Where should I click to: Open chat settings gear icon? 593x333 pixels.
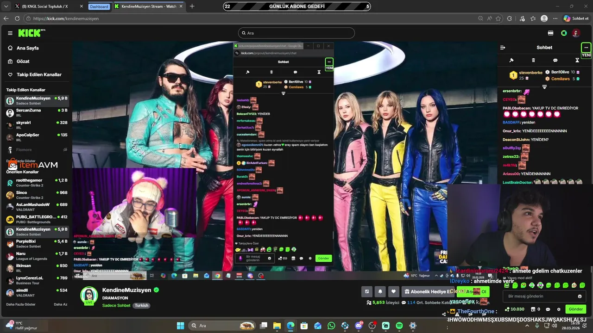[559, 309]
